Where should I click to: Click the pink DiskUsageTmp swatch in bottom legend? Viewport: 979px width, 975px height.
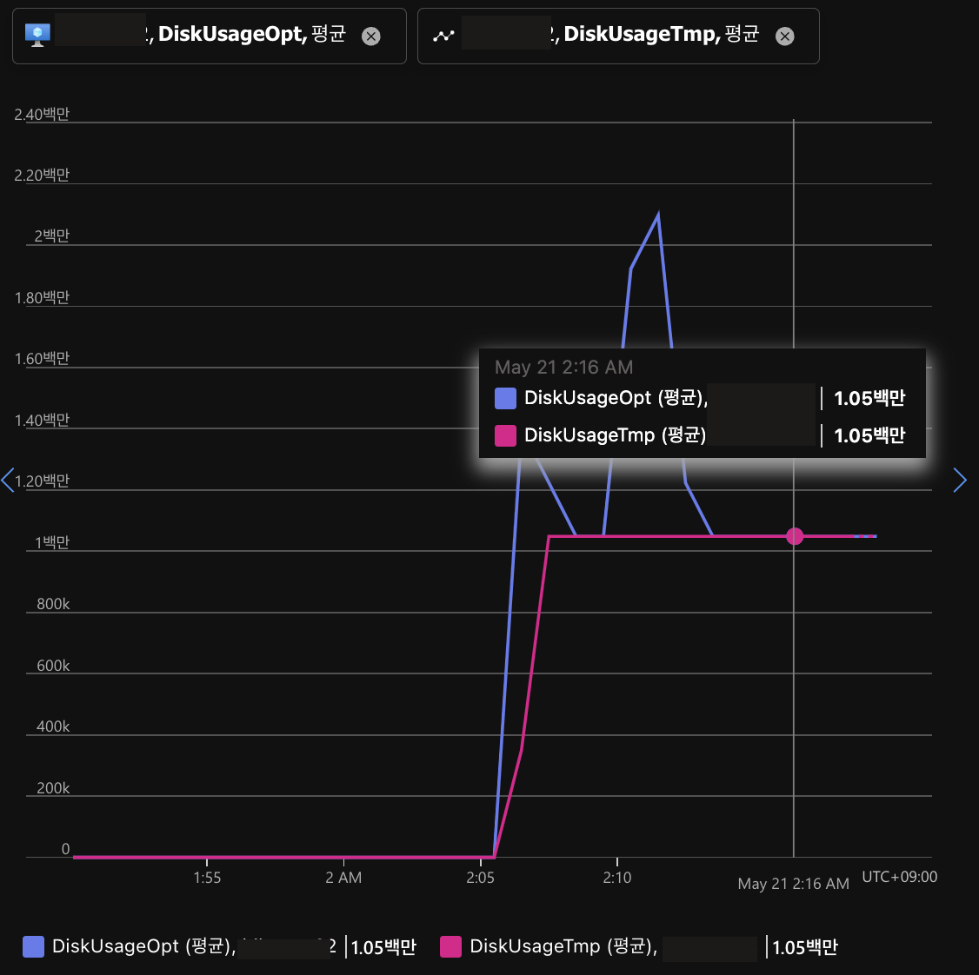(x=451, y=946)
